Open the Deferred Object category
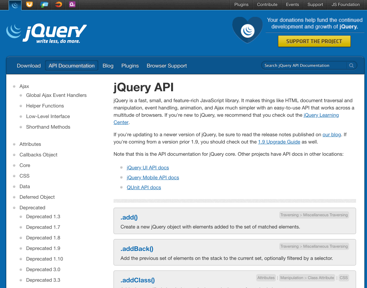 tap(37, 197)
